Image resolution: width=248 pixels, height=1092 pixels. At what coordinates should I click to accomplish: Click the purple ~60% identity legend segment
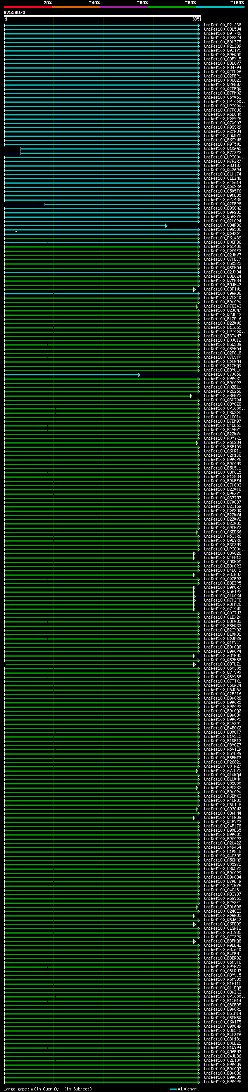point(124,7)
